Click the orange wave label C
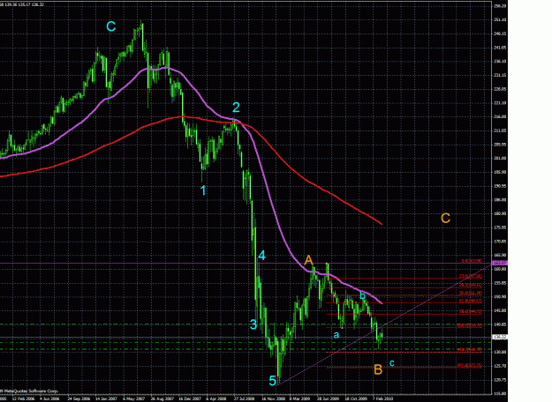Viewport: 552px width, 402px height. pos(446,219)
